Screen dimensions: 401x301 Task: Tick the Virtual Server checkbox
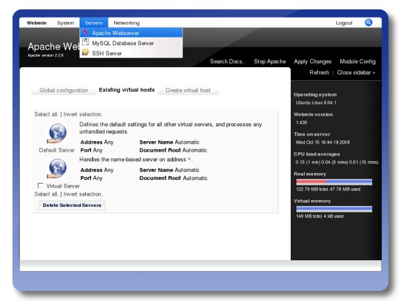coord(41,186)
